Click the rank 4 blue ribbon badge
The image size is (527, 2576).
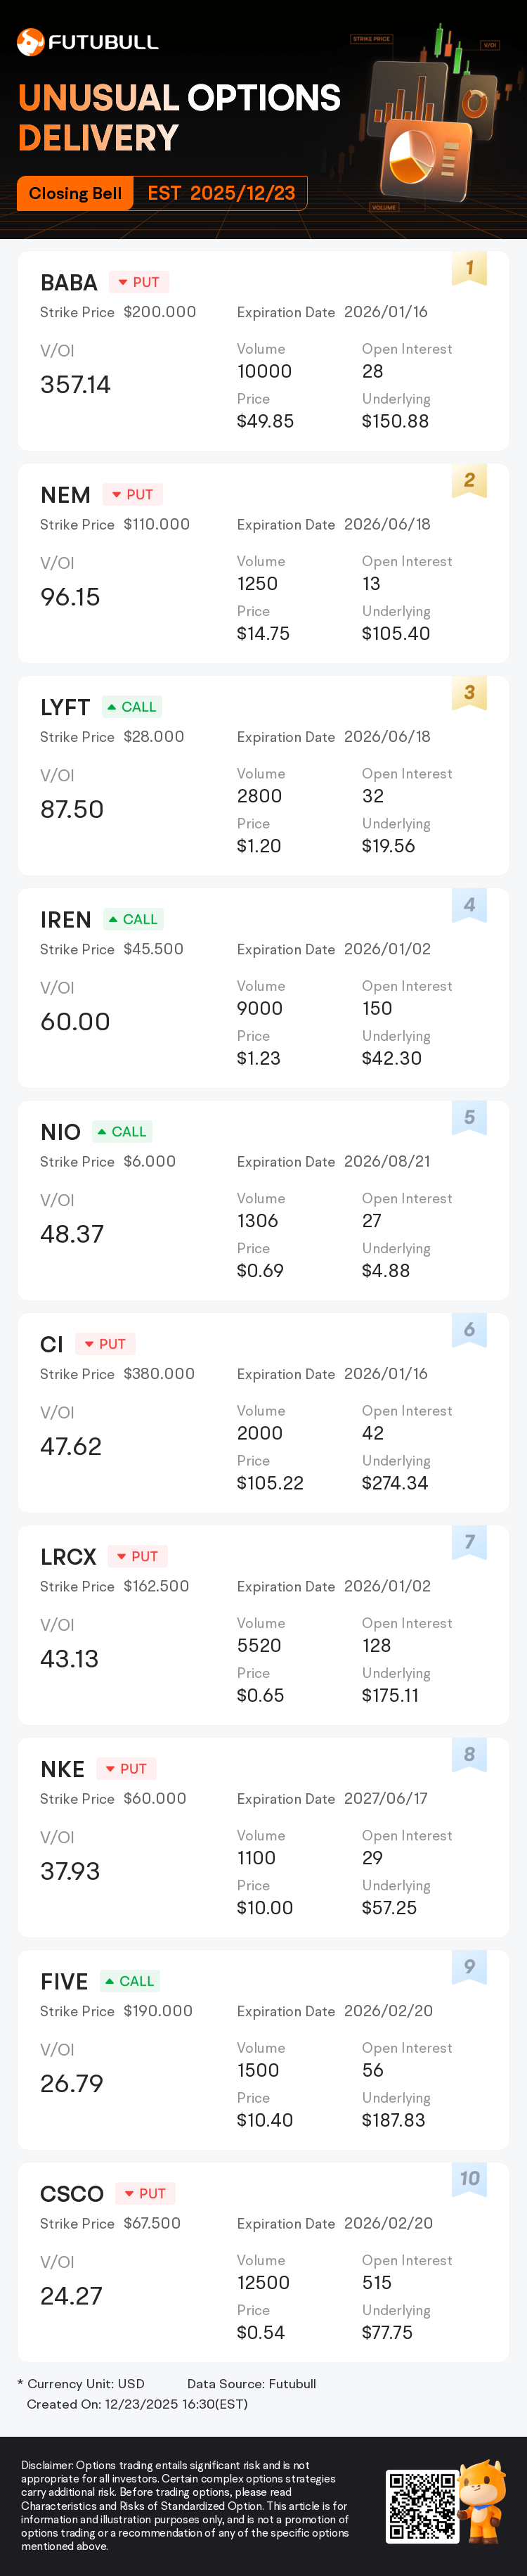469,905
